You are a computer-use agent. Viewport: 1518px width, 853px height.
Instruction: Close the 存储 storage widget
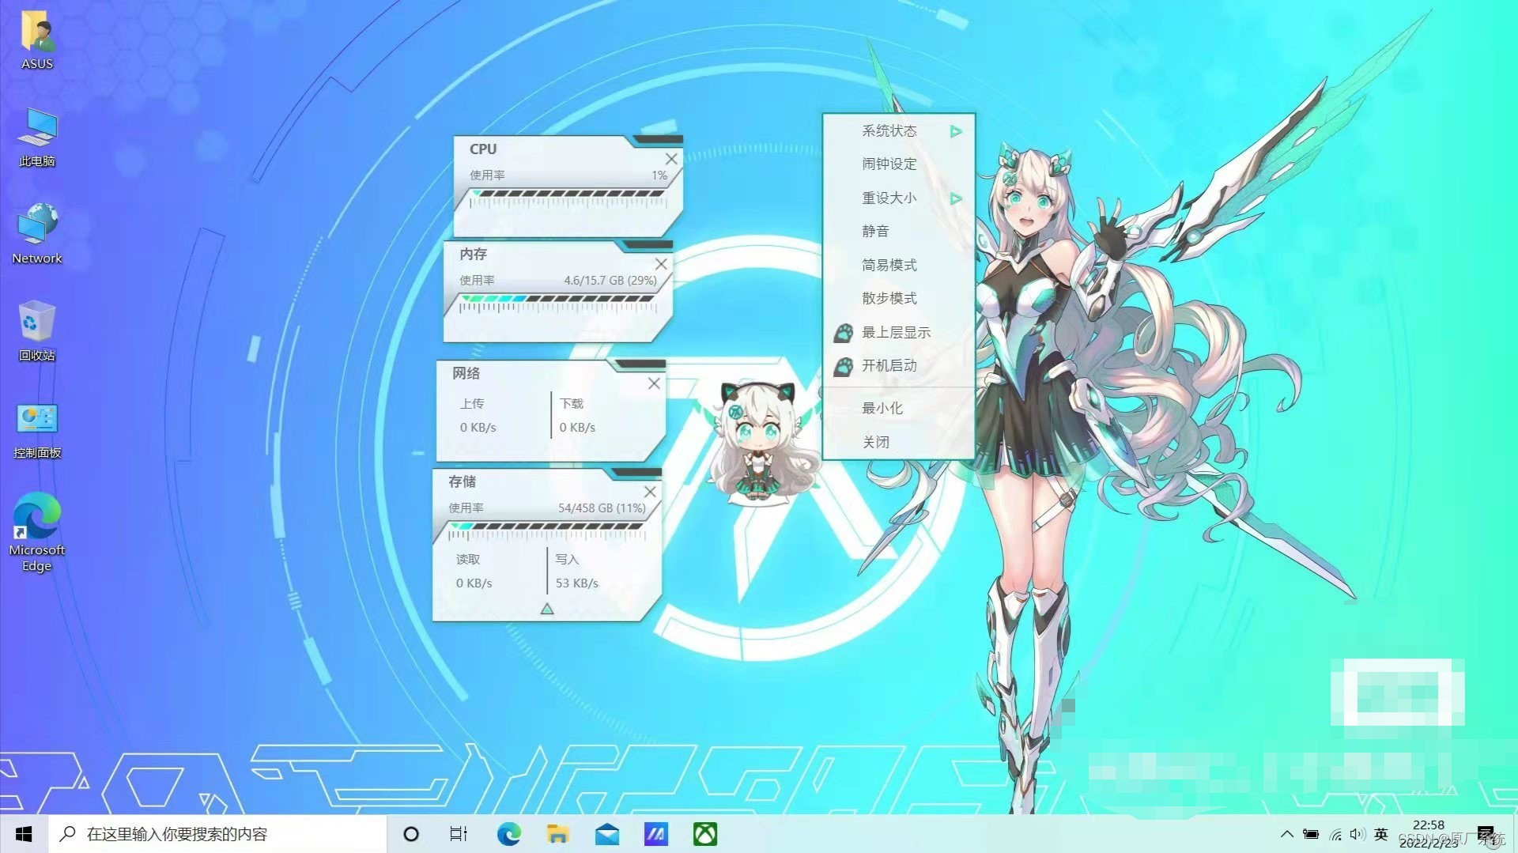click(650, 492)
